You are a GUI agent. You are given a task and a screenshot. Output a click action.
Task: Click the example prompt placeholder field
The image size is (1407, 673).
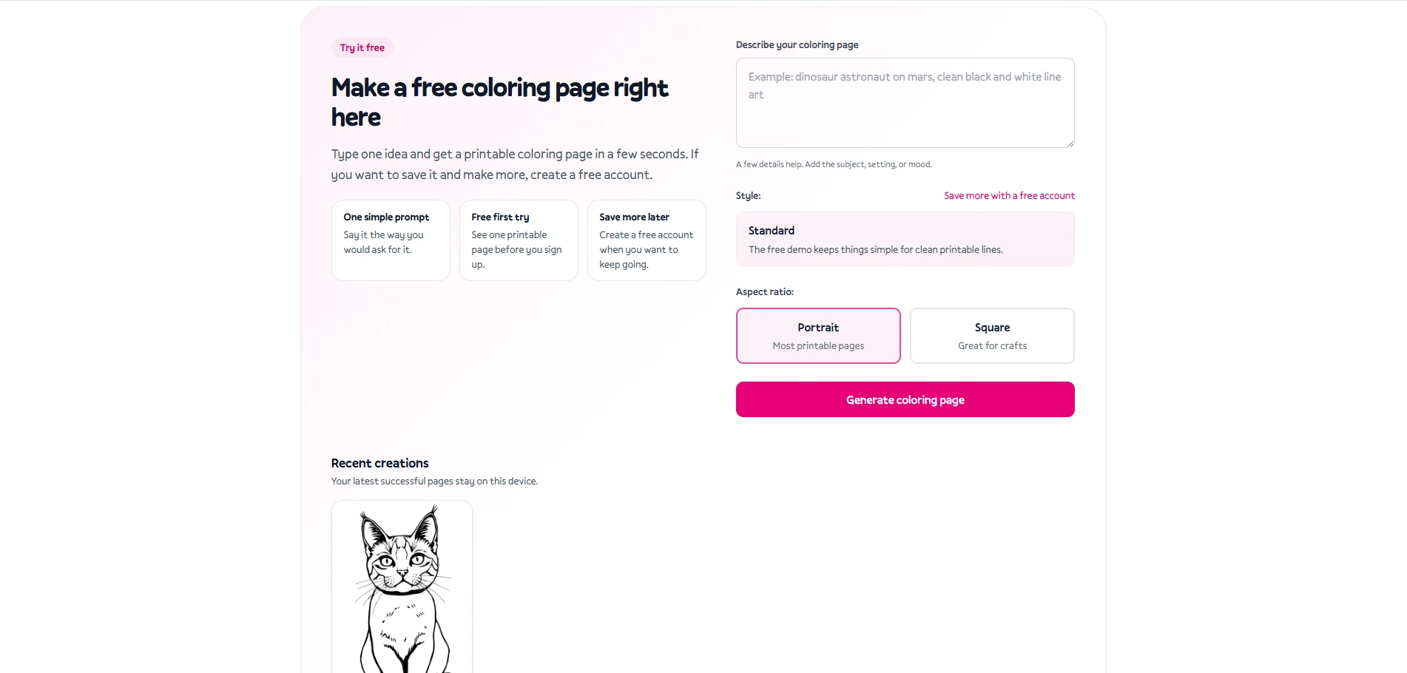point(904,85)
